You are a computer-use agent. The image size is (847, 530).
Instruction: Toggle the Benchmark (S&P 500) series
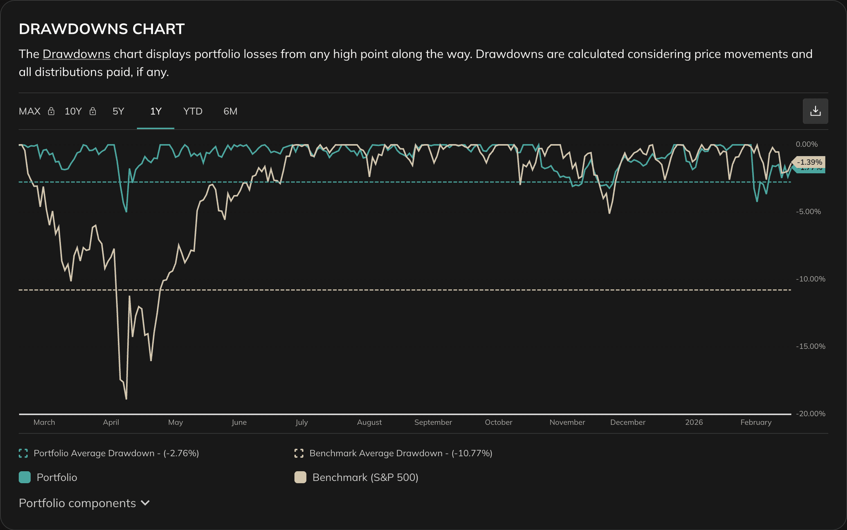pos(366,477)
